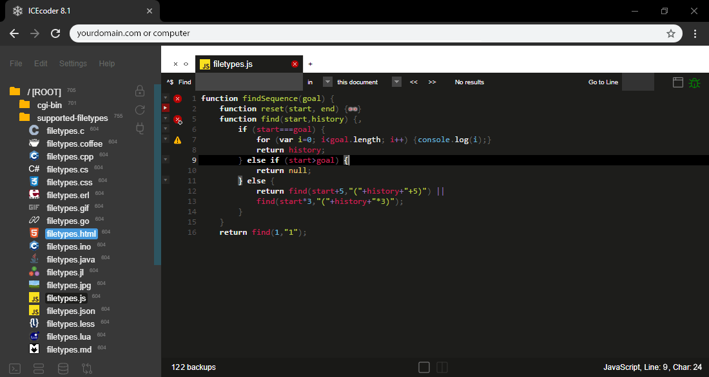Open the Settings menu
This screenshot has height=377, width=709.
73,63
